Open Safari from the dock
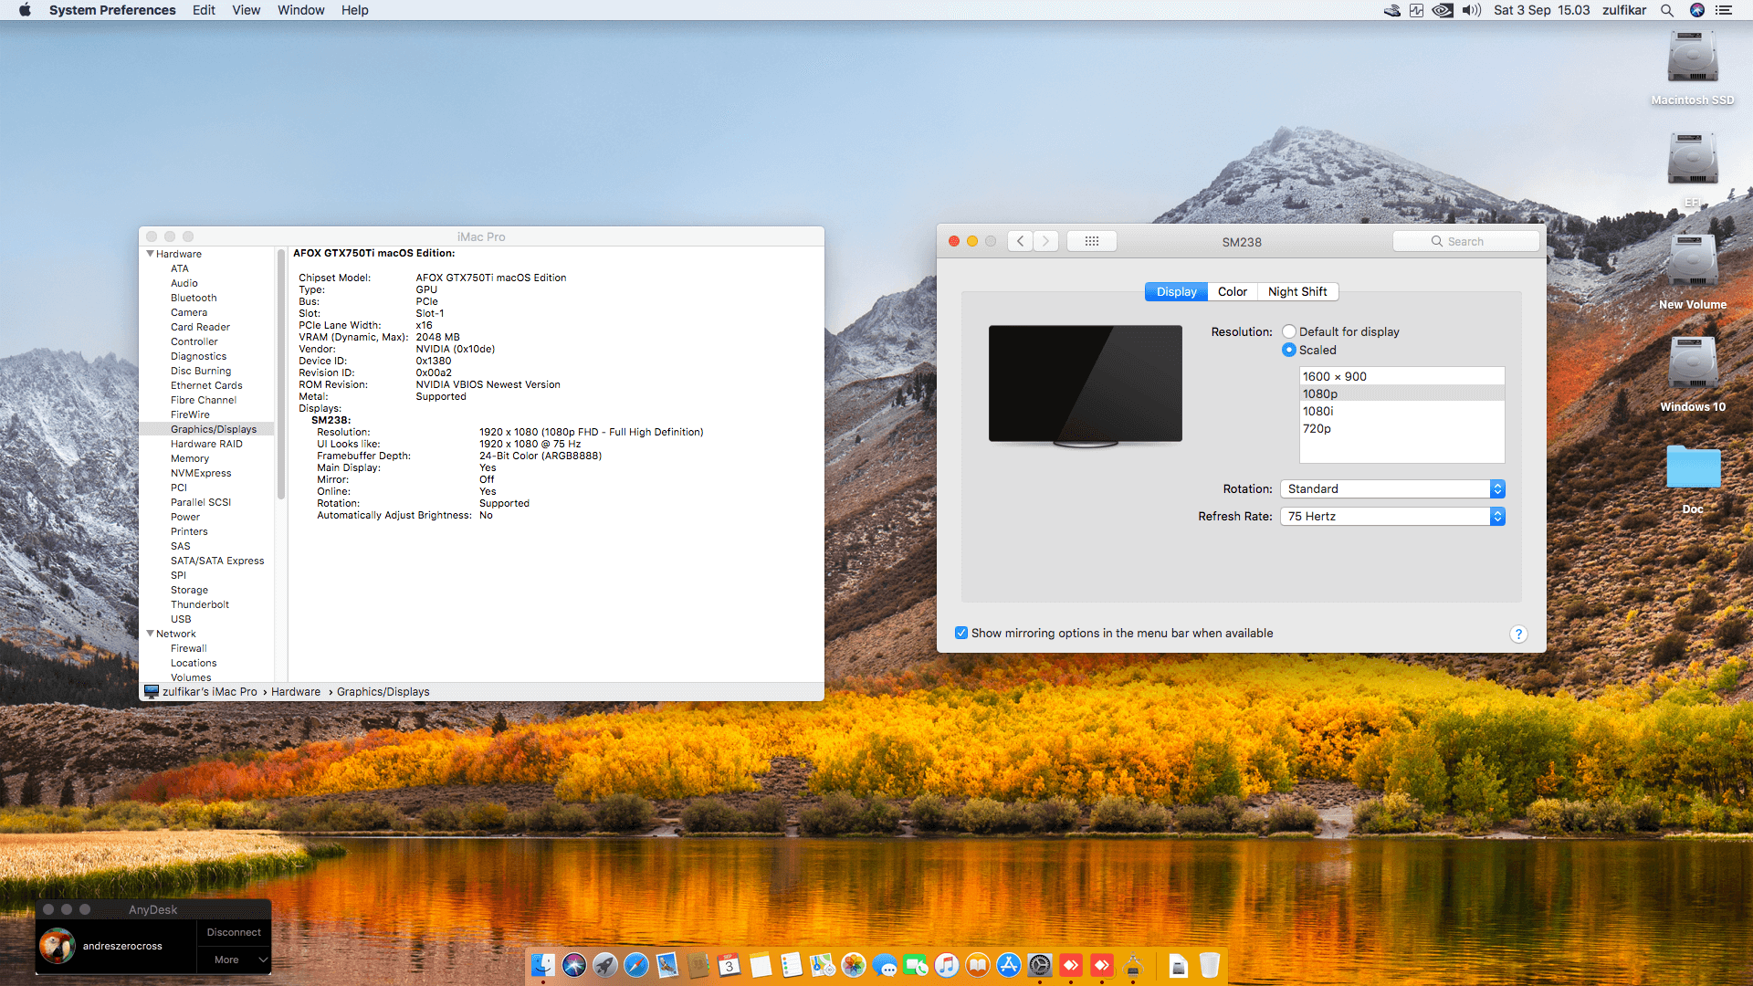Image resolution: width=1753 pixels, height=986 pixels. point(636,965)
